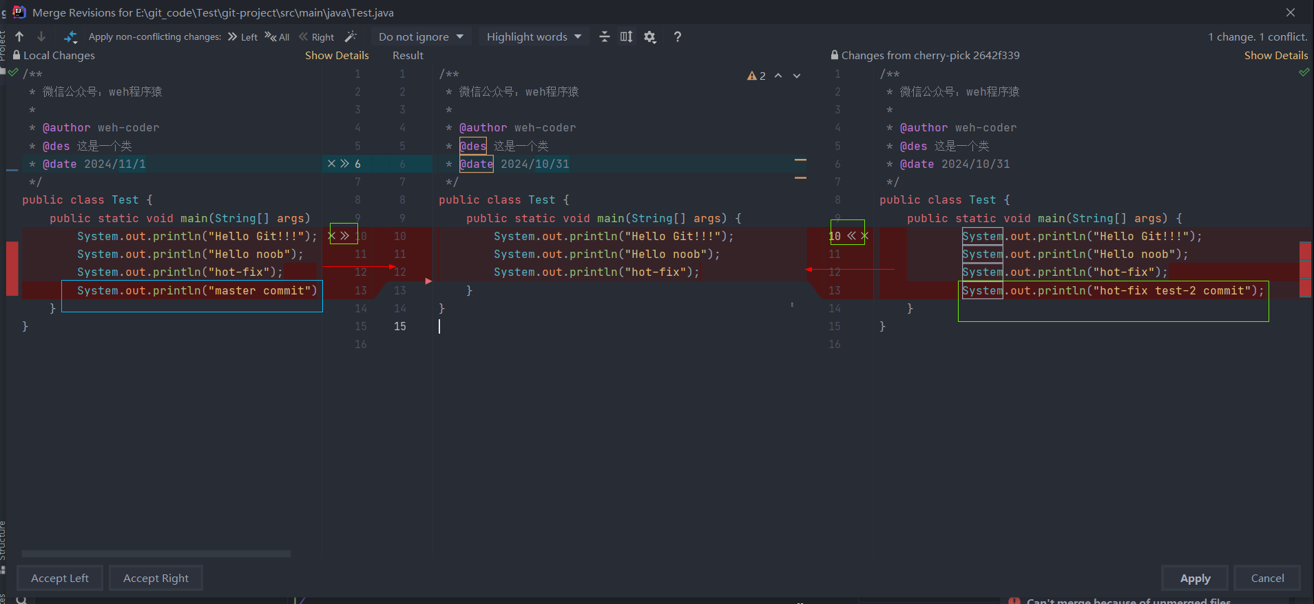Open the help question mark

(678, 36)
